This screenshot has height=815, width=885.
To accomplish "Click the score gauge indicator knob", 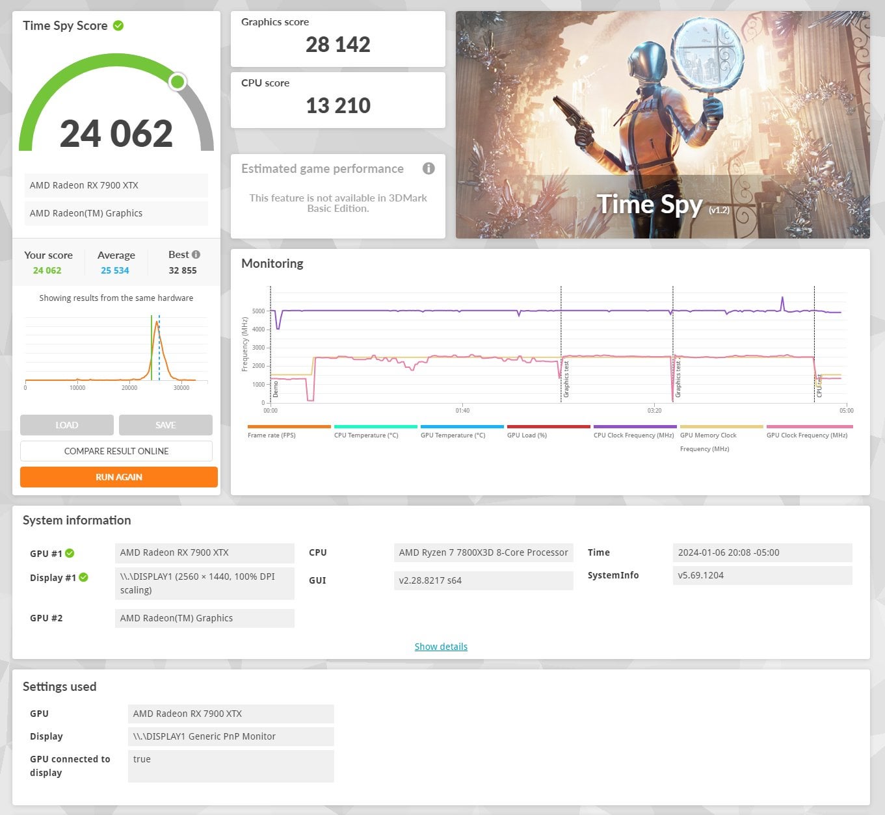I will (x=177, y=81).
